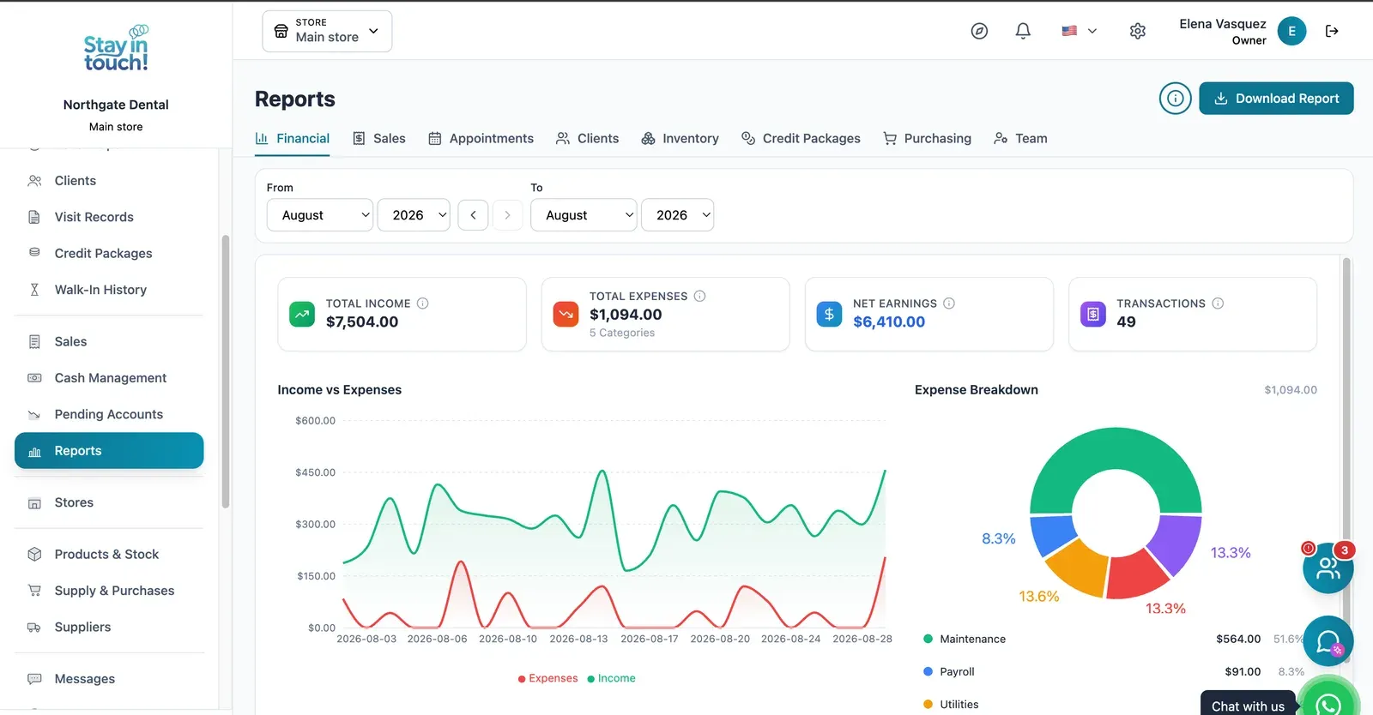Click the sidebar vertical scrollbar
Image resolution: width=1373 pixels, height=715 pixels.
[226, 371]
